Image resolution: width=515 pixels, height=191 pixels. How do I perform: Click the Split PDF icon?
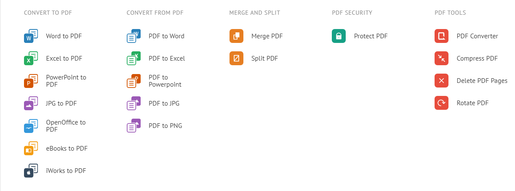coord(236,58)
